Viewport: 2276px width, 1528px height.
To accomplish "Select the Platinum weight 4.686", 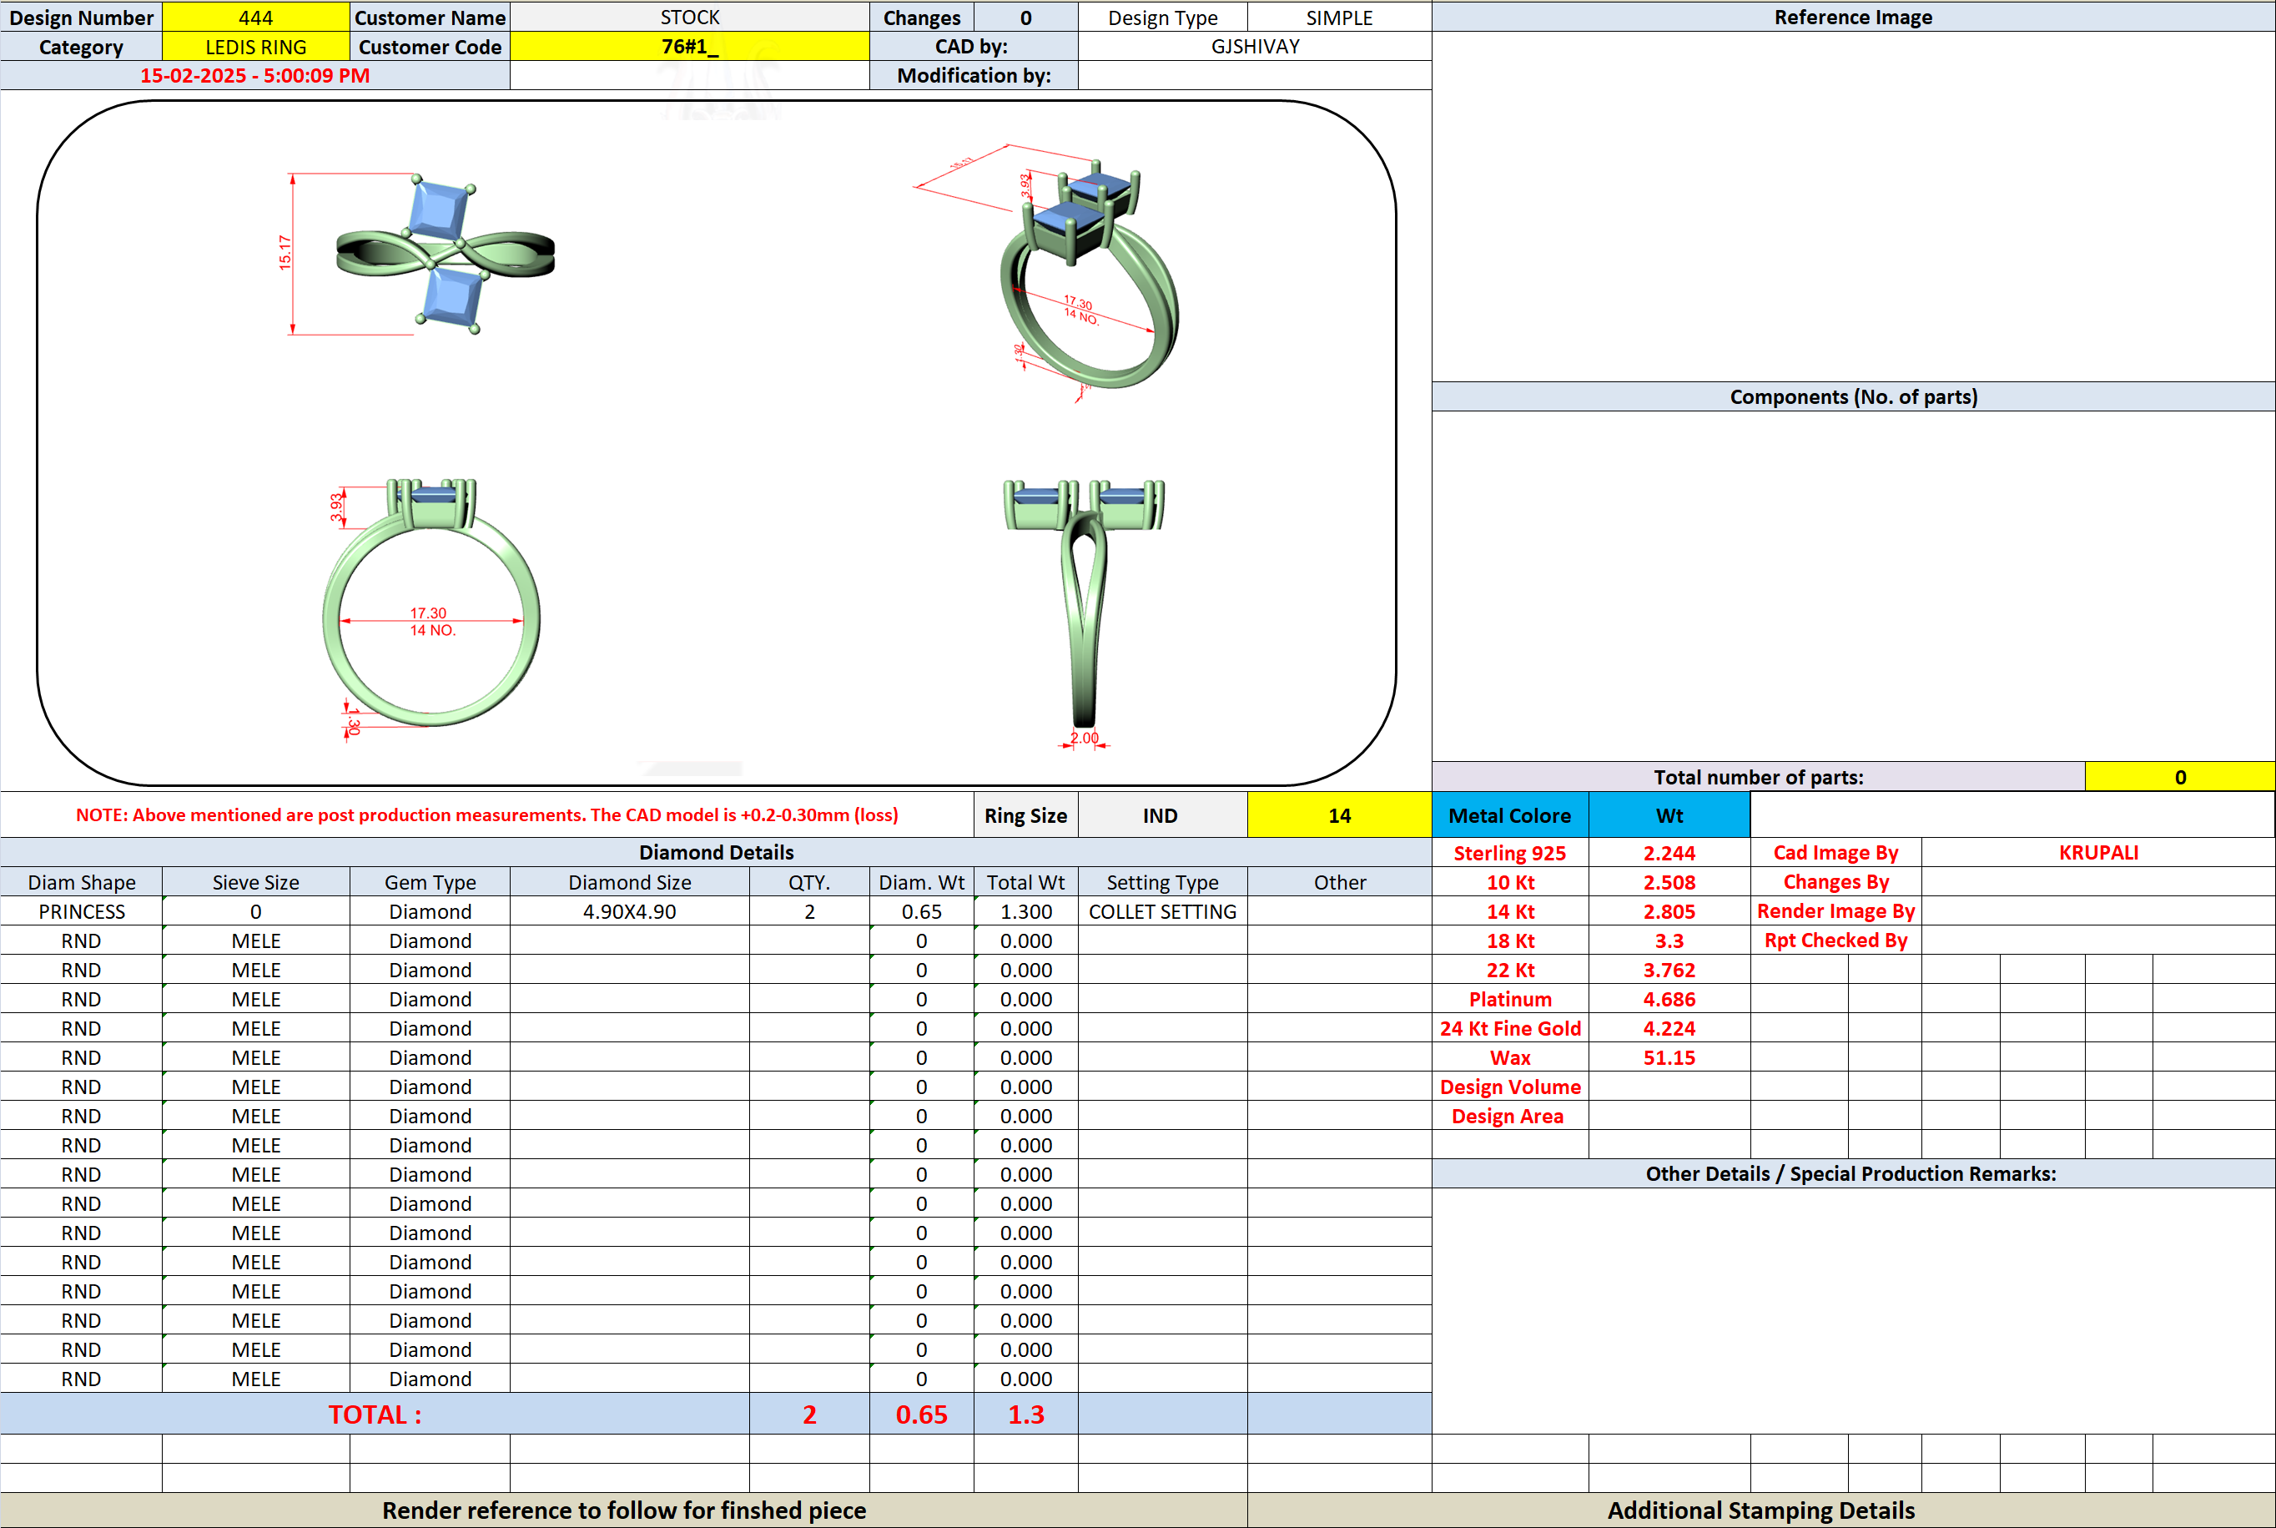I will pyautogui.click(x=1669, y=999).
